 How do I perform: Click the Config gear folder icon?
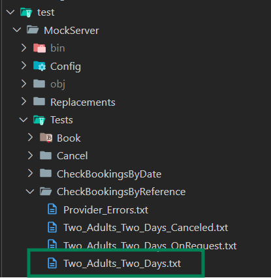[39, 66]
